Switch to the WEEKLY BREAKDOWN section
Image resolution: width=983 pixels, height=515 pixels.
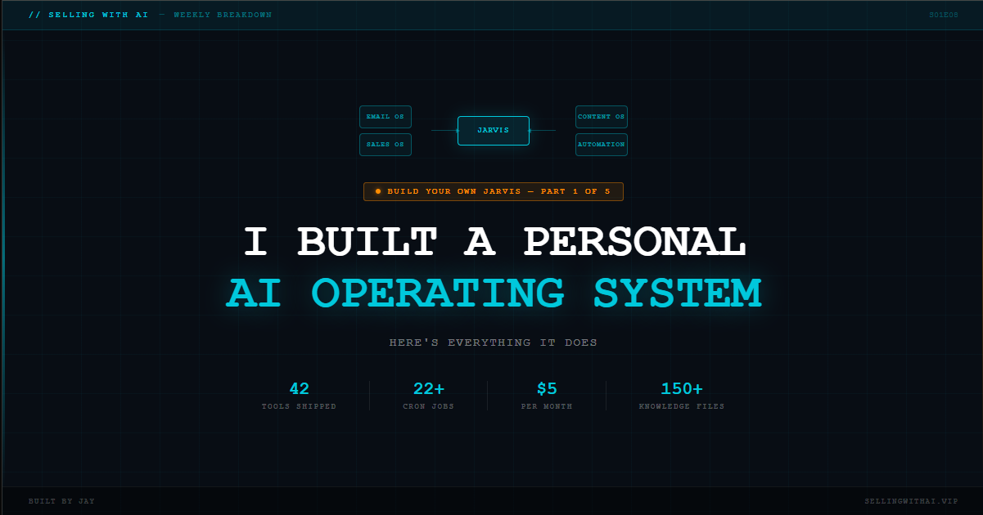tap(222, 14)
